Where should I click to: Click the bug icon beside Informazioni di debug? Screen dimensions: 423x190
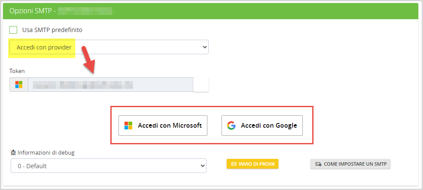(x=14, y=152)
